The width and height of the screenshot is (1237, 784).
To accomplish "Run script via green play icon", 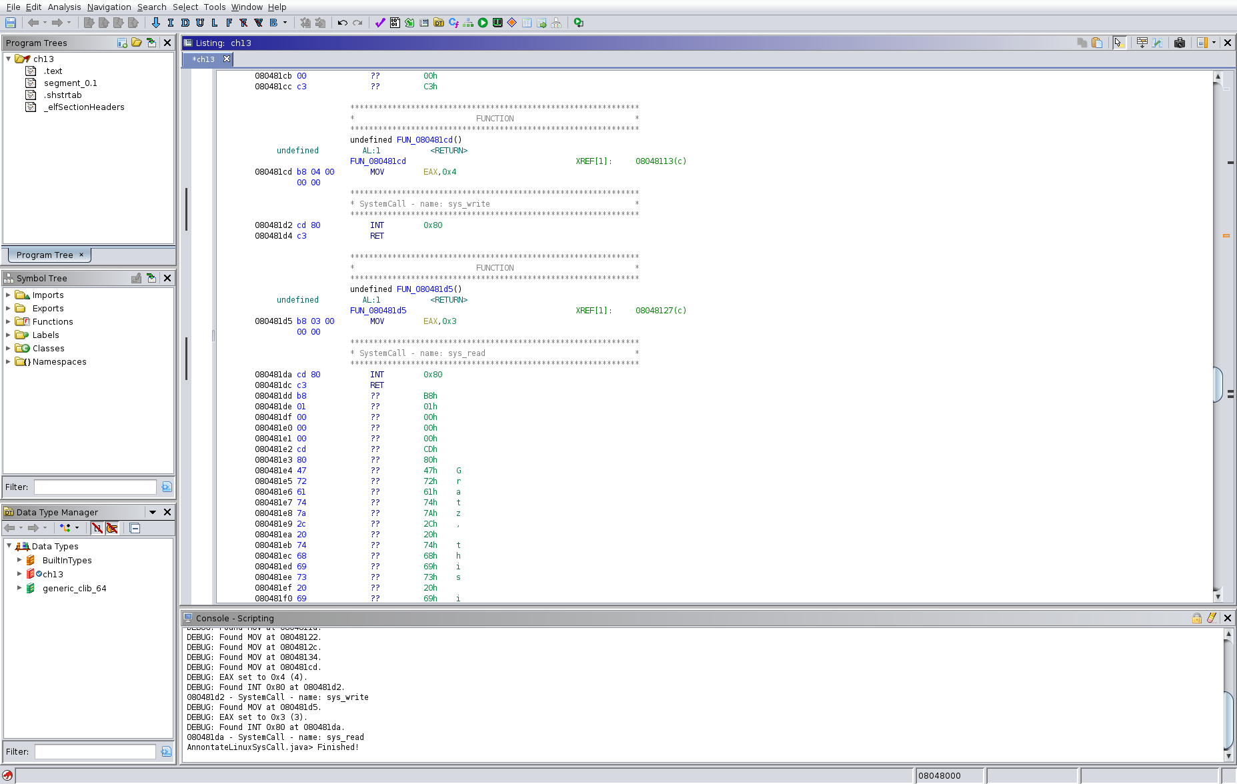I will [483, 23].
